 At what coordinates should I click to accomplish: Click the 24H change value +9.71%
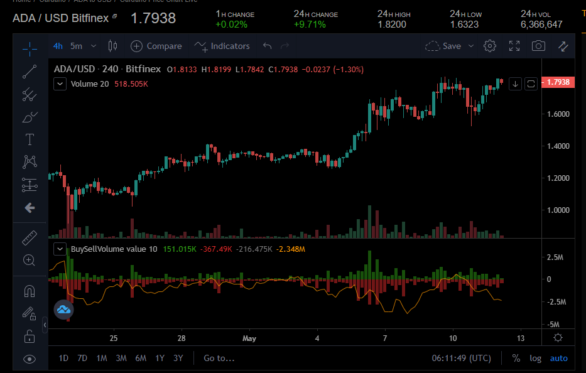310,24
